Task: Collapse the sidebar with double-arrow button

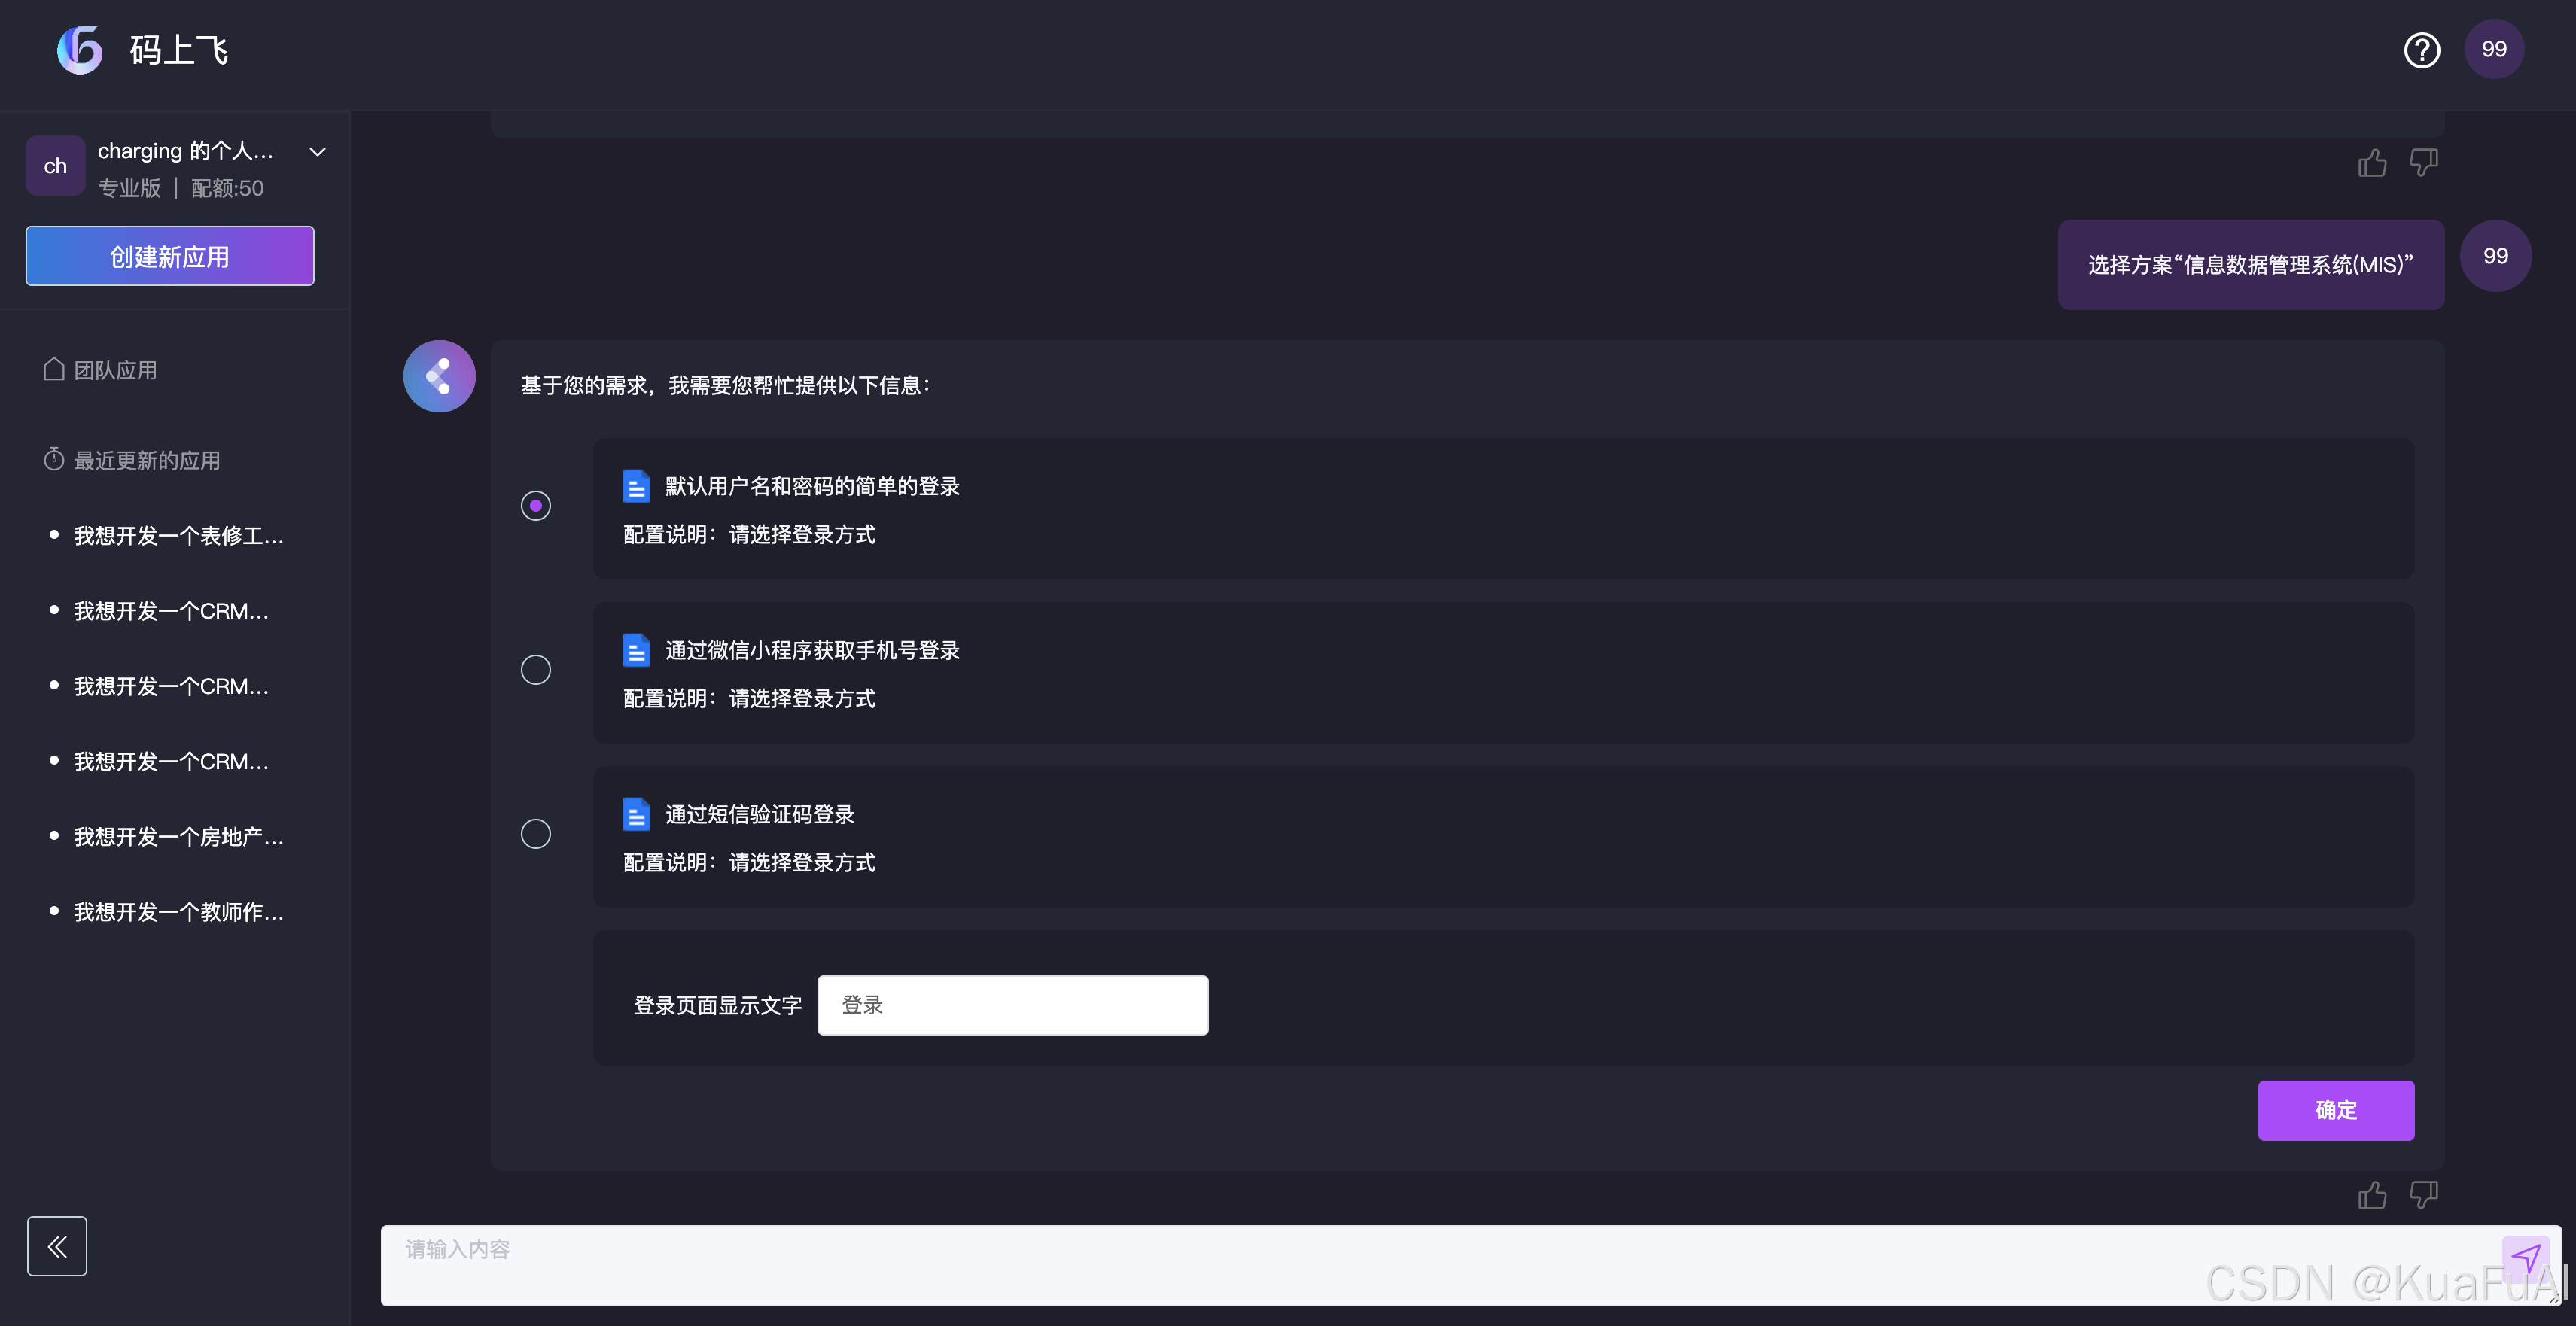Action: [57, 1246]
